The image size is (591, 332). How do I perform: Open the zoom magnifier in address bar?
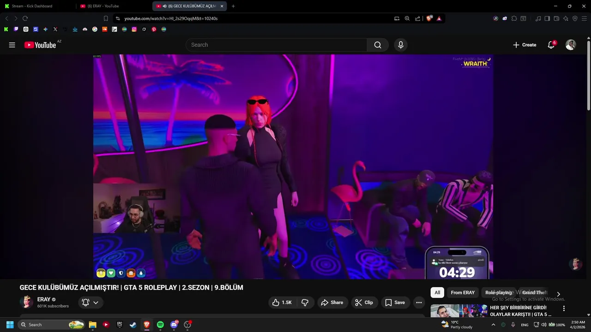click(407, 18)
